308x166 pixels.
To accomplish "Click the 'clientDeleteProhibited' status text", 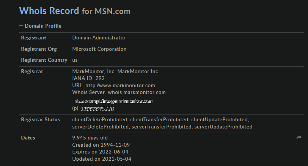I will coord(100,120).
